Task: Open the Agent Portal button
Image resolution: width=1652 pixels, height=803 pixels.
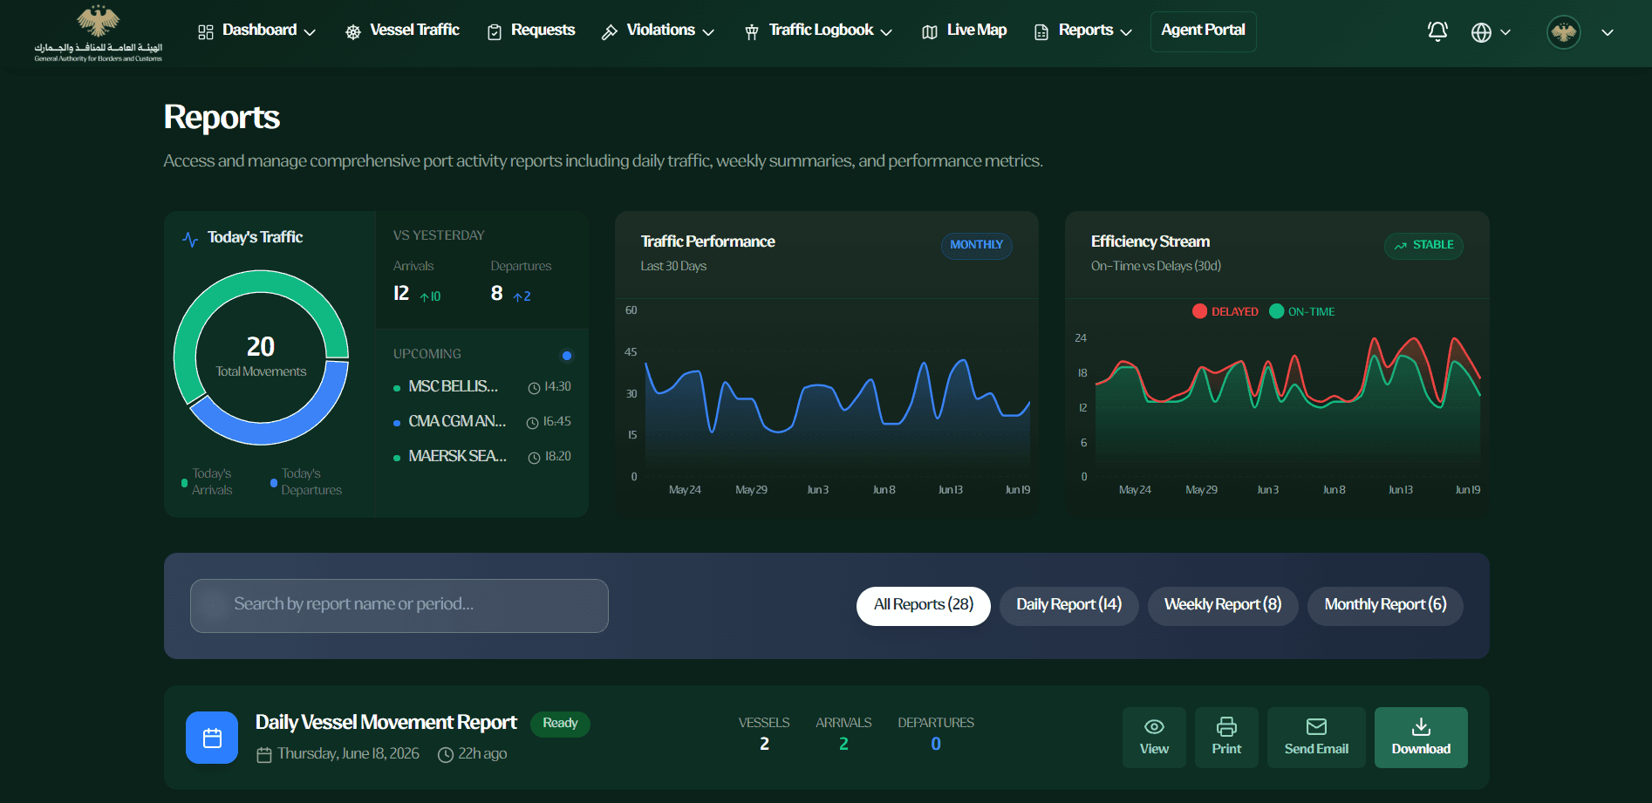Action: 1204,31
